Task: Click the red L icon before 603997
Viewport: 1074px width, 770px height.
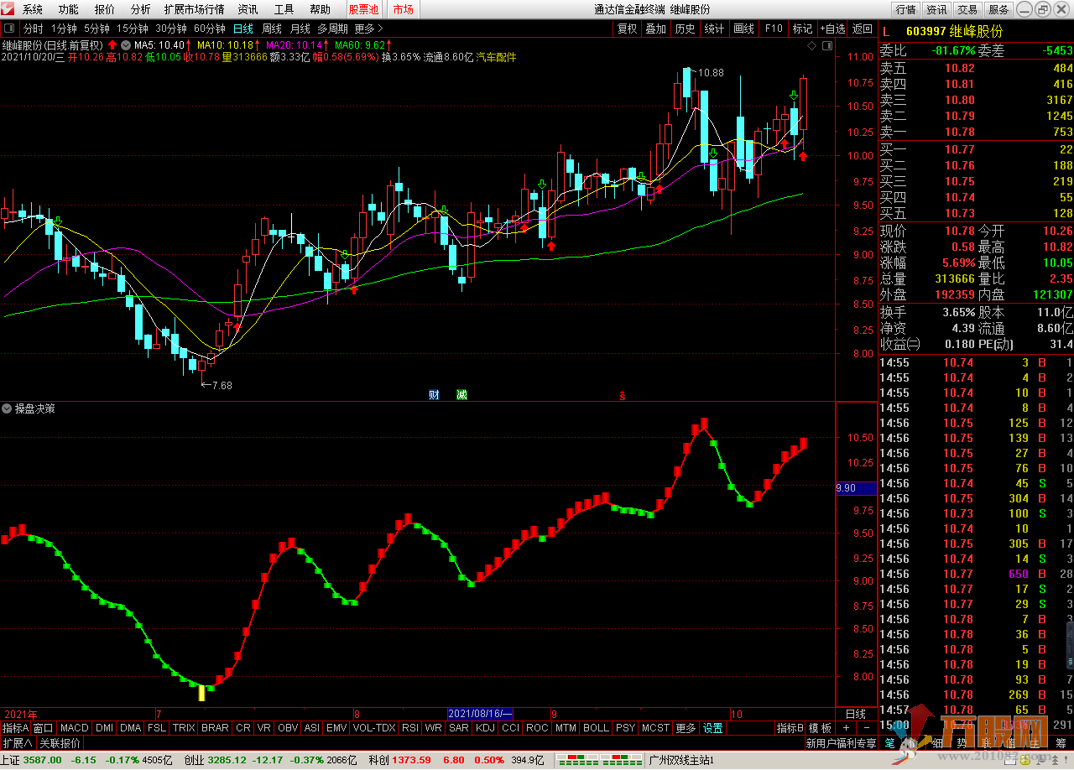Action: coord(886,31)
